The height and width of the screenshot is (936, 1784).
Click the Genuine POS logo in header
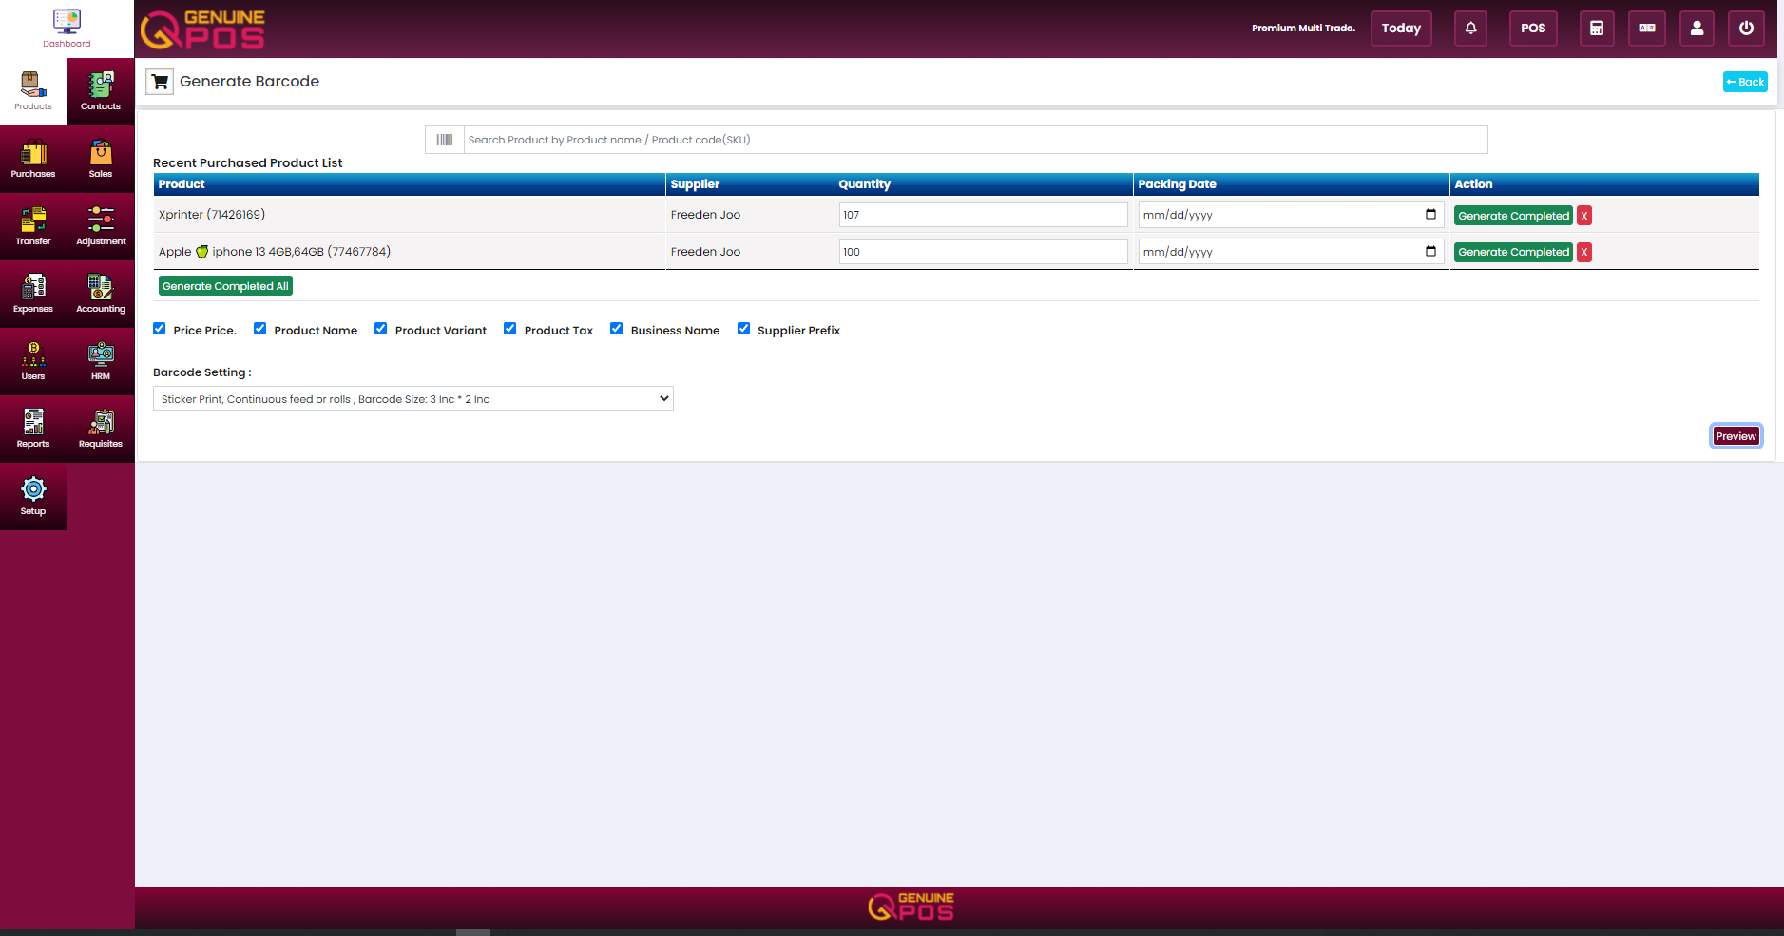pos(202,29)
